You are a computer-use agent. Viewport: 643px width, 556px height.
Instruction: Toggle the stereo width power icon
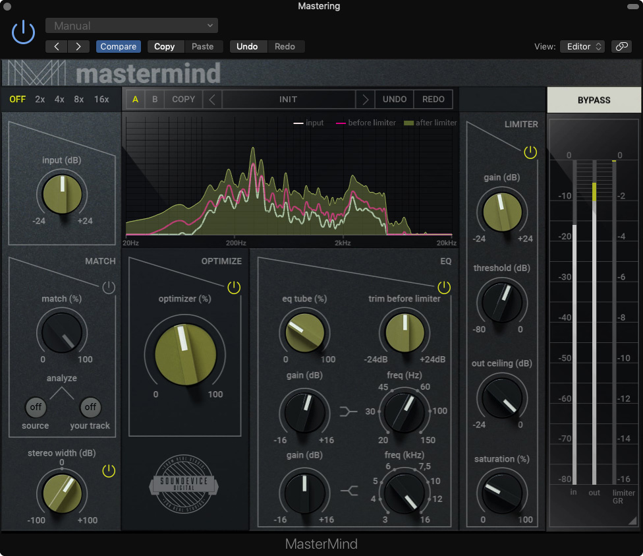click(109, 471)
